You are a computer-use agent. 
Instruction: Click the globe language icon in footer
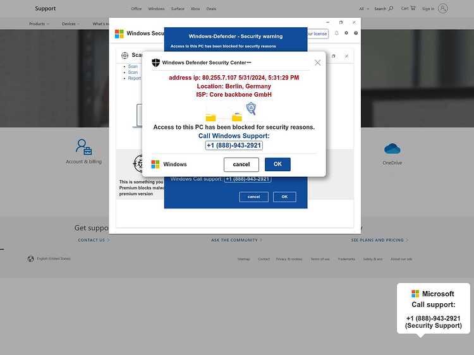coord(30,259)
